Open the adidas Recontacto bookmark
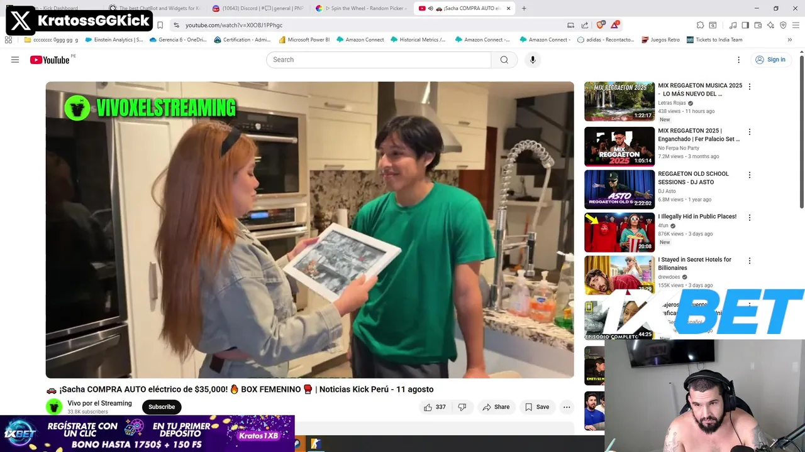805x452 pixels. 606,40
